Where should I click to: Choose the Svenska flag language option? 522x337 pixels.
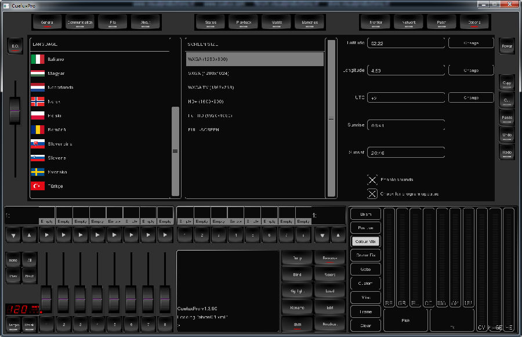click(38, 172)
